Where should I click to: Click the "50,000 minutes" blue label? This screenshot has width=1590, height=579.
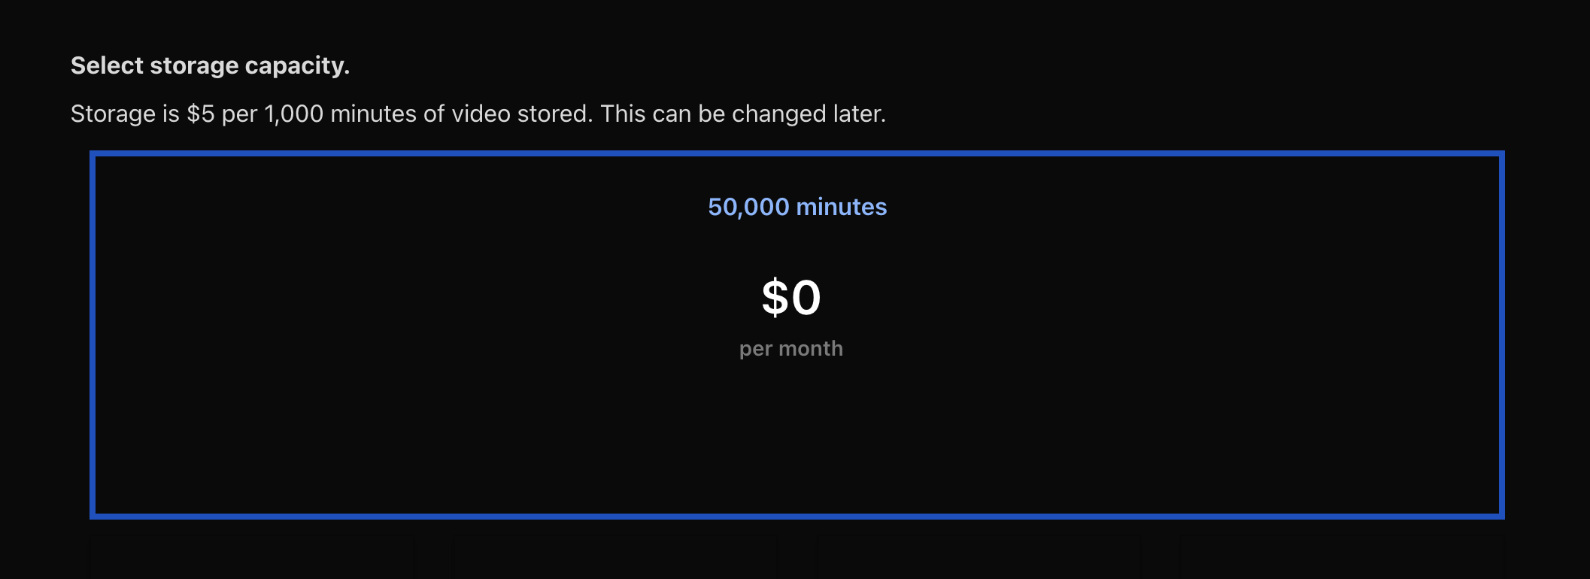point(797,207)
